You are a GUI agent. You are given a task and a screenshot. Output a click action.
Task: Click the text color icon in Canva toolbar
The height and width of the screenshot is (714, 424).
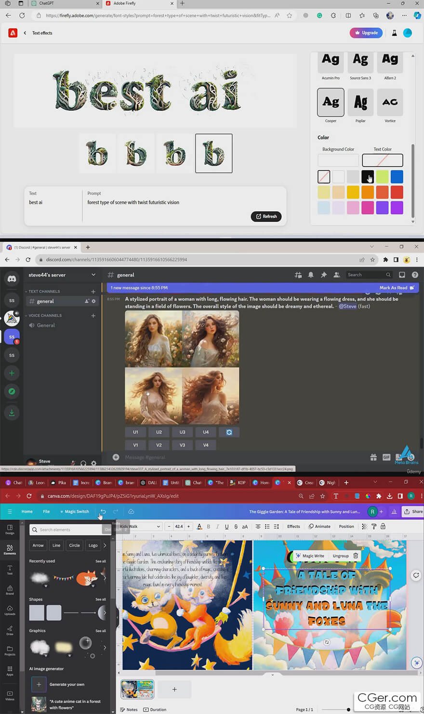(x=199, y=527)
